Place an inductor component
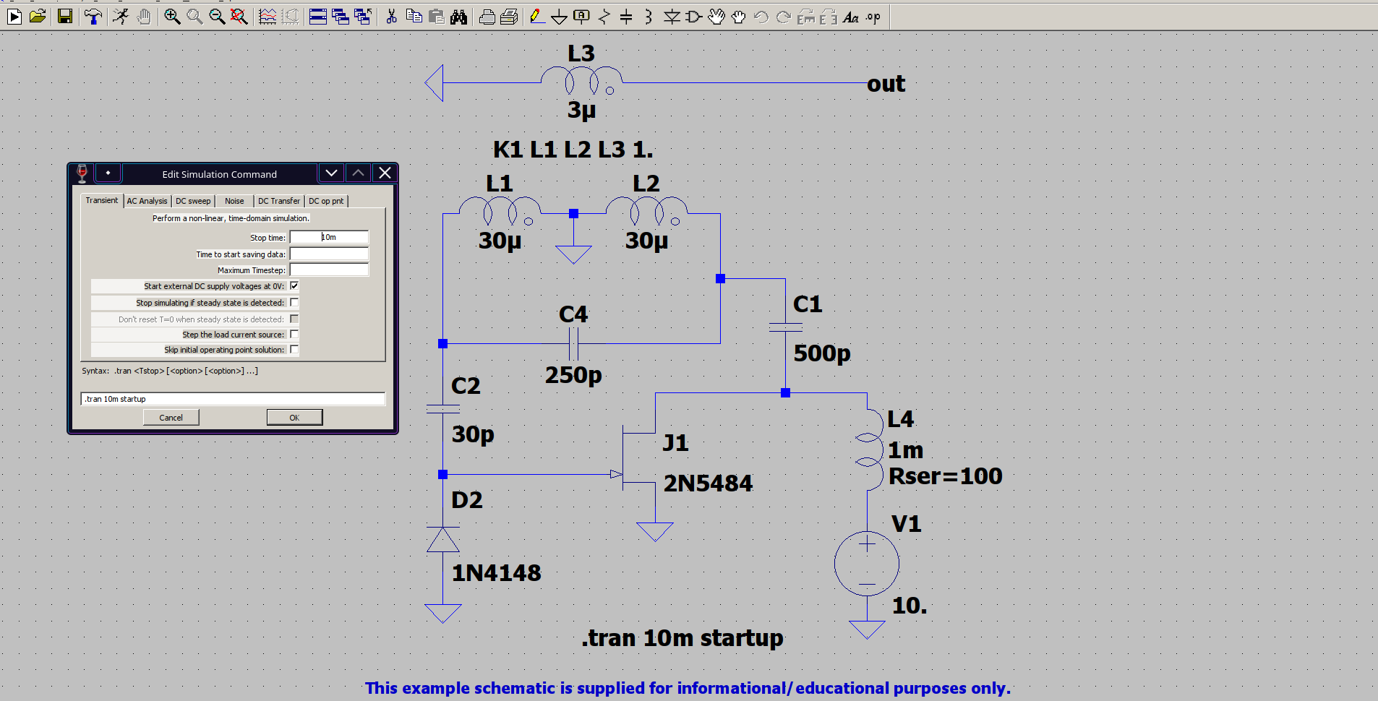The width and height of the screenshot is (1378, 701). coord(649,17)
